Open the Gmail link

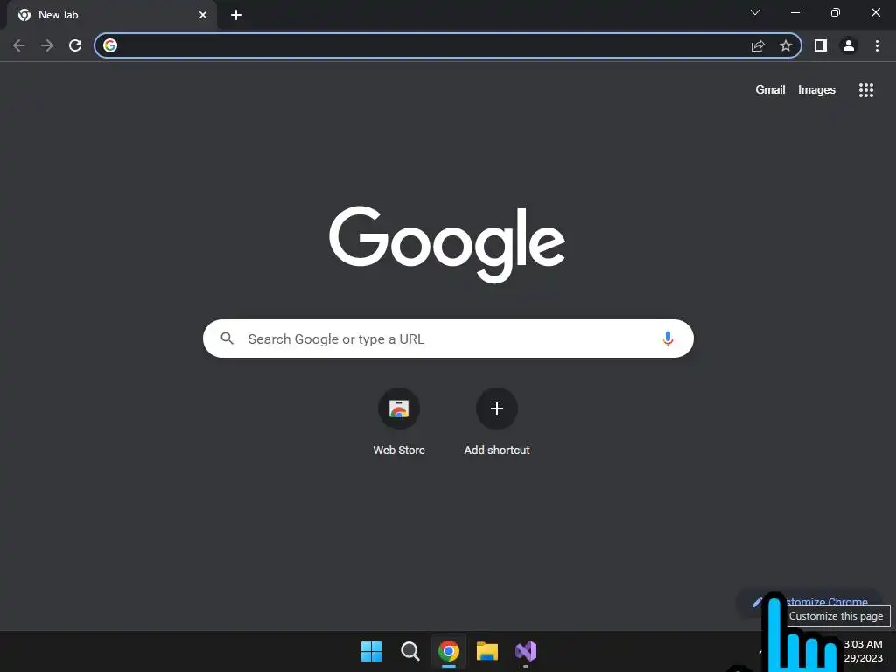point(770,90)
